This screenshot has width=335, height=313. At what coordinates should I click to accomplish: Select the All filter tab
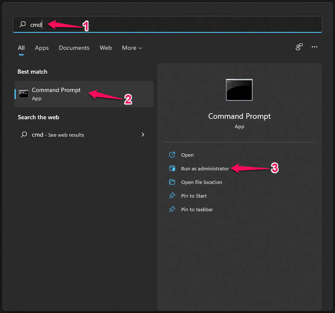pyautogui.click(x=21, y=48)
